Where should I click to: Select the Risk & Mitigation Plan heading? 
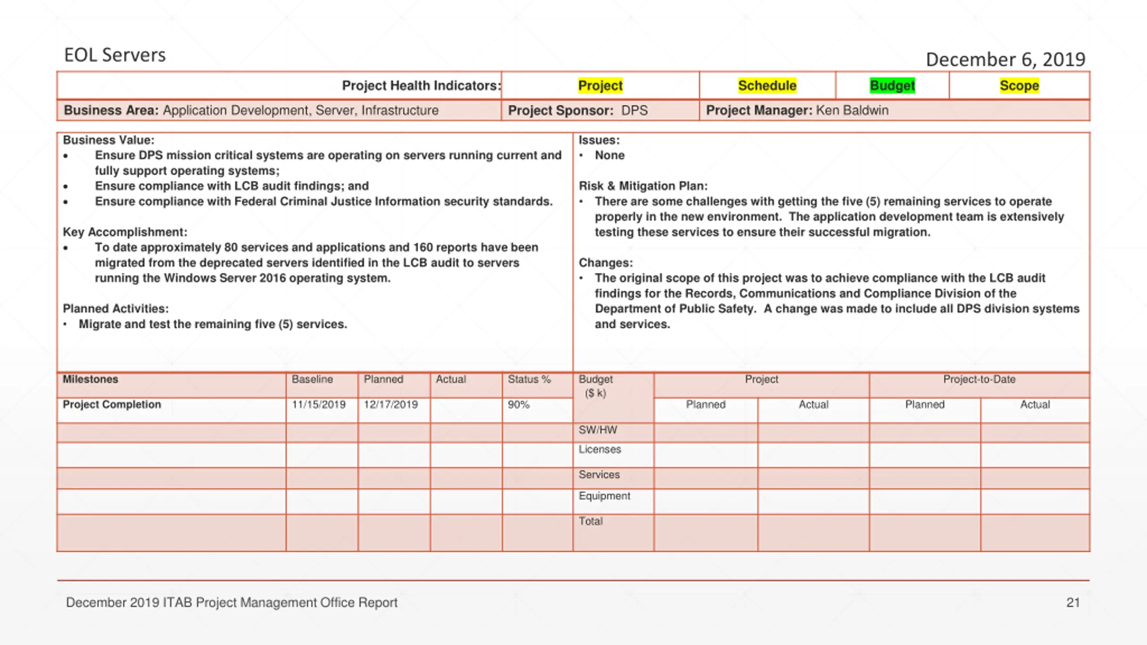click(x=643, y=186)
